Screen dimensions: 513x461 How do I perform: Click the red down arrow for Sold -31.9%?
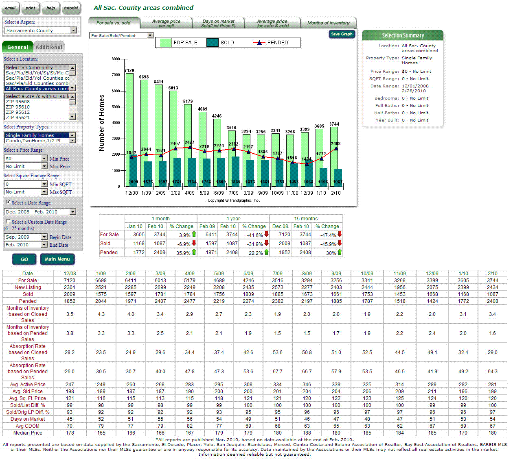click(267, 243)
